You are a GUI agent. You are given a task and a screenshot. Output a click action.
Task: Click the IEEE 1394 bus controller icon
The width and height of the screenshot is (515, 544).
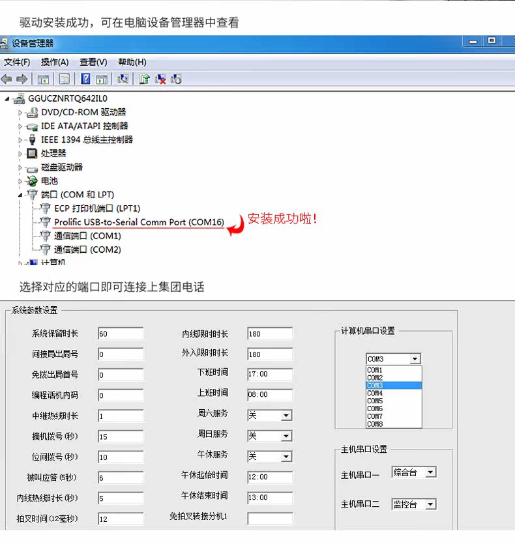[32, 140]
